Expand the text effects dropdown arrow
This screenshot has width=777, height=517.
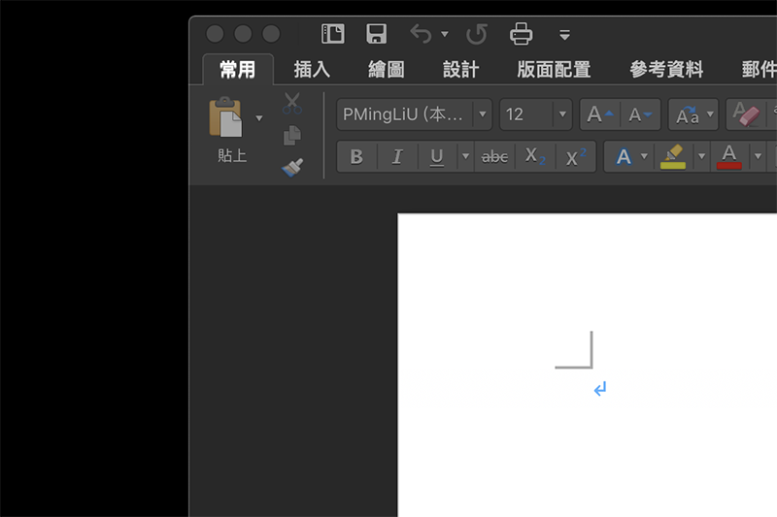644,156
